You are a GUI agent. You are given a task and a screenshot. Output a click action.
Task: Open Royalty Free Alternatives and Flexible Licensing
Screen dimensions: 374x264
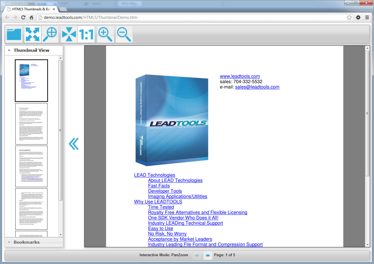coord(198,212)
